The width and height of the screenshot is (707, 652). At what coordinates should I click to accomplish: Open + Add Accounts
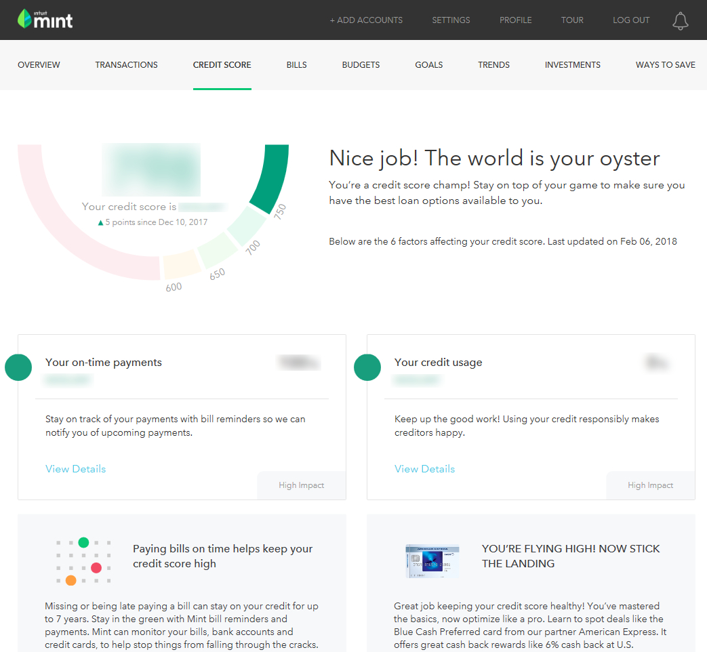pyautogui.click(x=366, y=20)
